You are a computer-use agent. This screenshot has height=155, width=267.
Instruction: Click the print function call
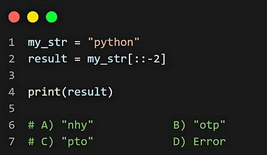[x=70, y=92]
